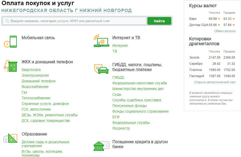The width and height of the screenshot is (241, 157).
Task: Open the Росреестр link
Action: point(121,128)
